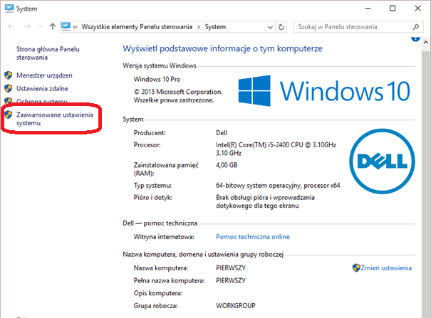Image resolution: width=431 pixels, height=318 pixels.
Task: Open Zaawansowane ustawienia systemu
Action: [x=55, y=119]
